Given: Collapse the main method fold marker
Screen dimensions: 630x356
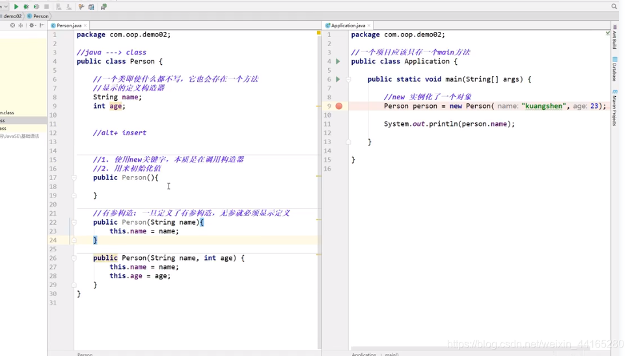Looking at the screenshot, I should tap(348, 79).
